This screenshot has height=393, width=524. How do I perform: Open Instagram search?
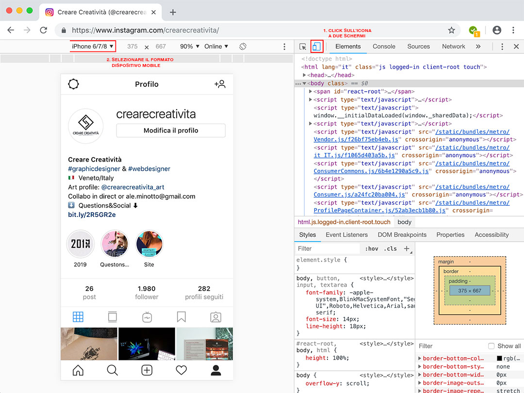point(112,370)
